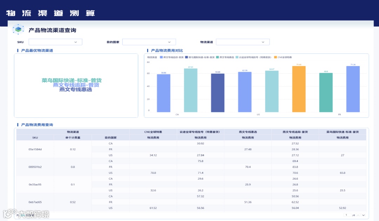Select SKU cell 0e35ac95

[35, 185]
